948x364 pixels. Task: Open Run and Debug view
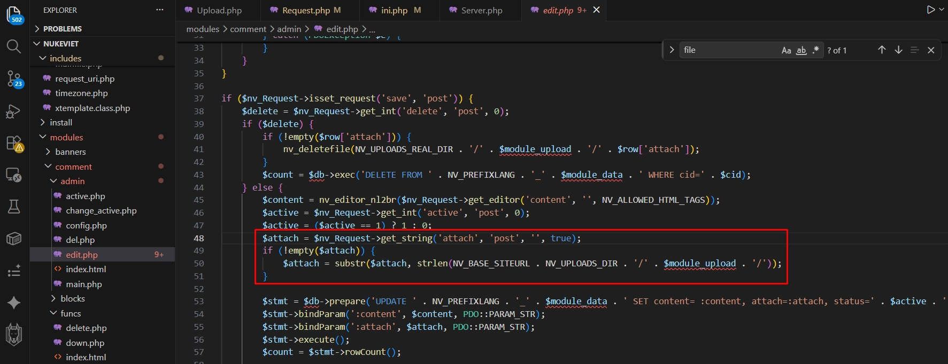(14, 111)
